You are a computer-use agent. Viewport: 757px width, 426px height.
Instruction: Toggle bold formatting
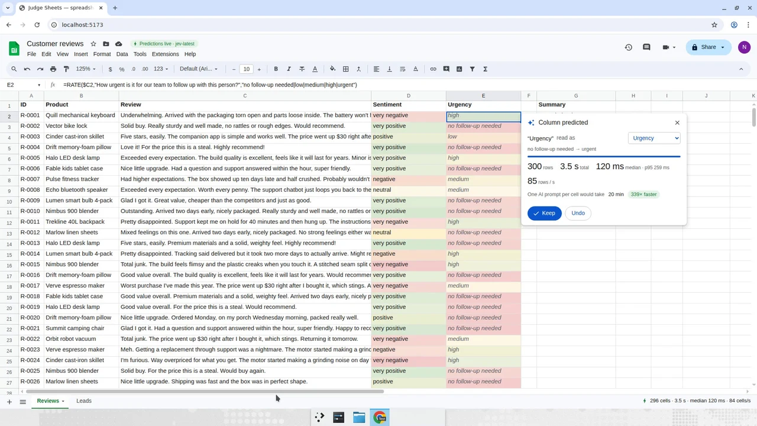pyautogui.click(x=276, y=69)
